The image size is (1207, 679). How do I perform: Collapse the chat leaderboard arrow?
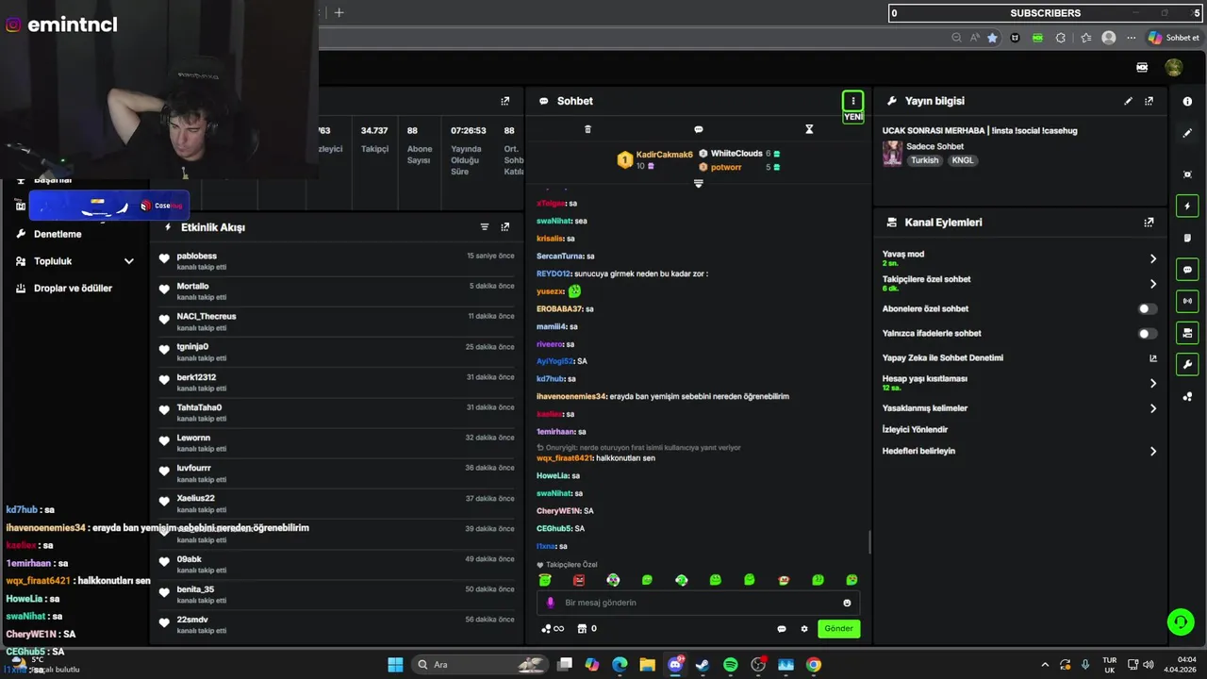[x=699, y=184]
